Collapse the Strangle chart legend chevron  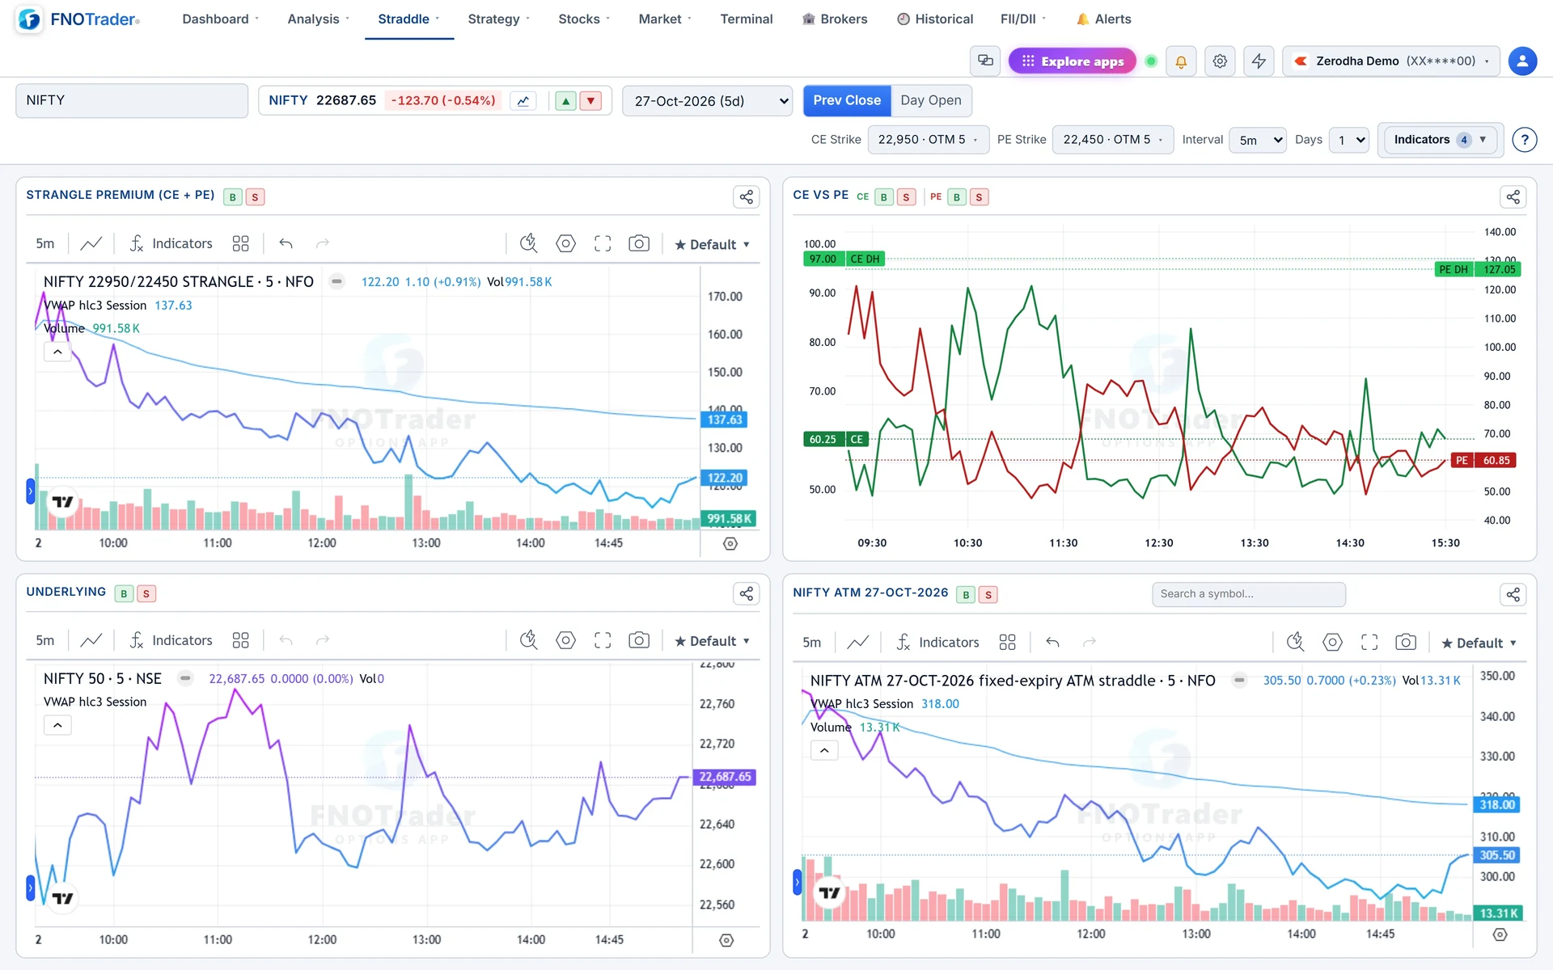coord(57,352)
